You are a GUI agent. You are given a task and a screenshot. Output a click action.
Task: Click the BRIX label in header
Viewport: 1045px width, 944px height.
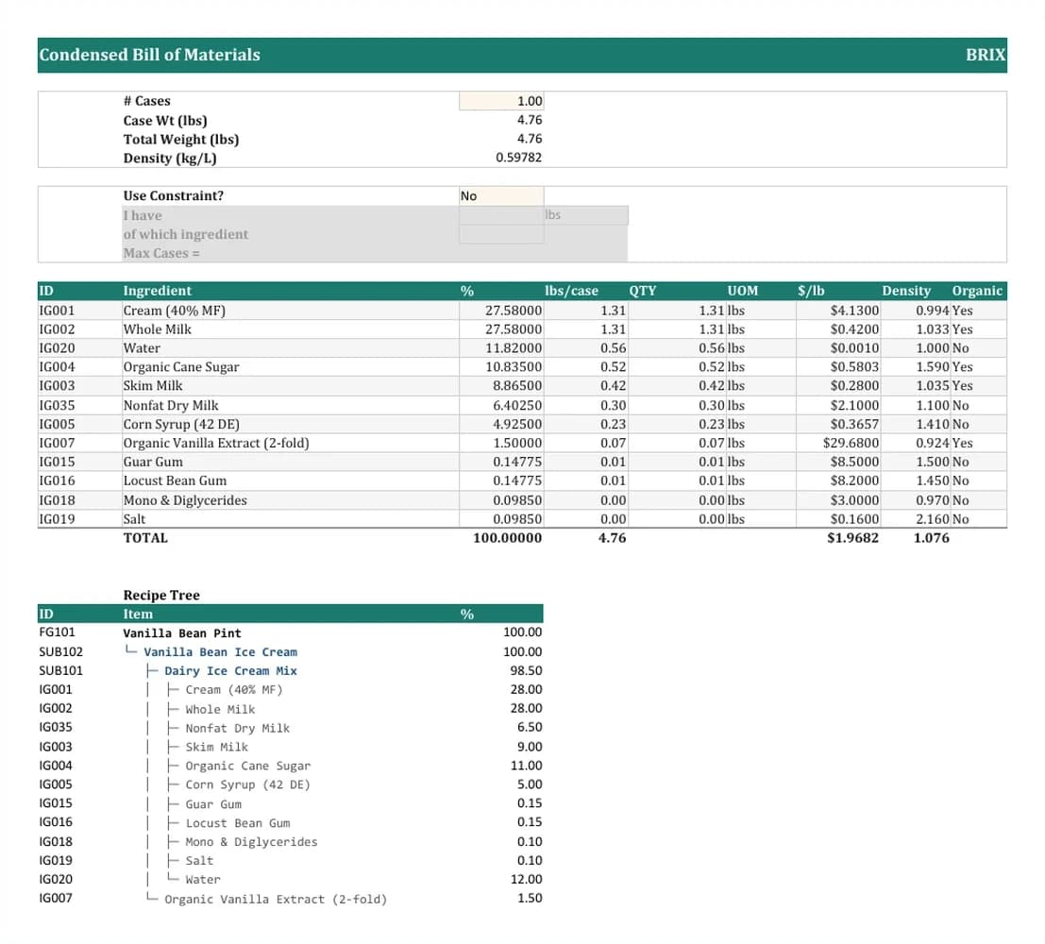coord(986,55)
